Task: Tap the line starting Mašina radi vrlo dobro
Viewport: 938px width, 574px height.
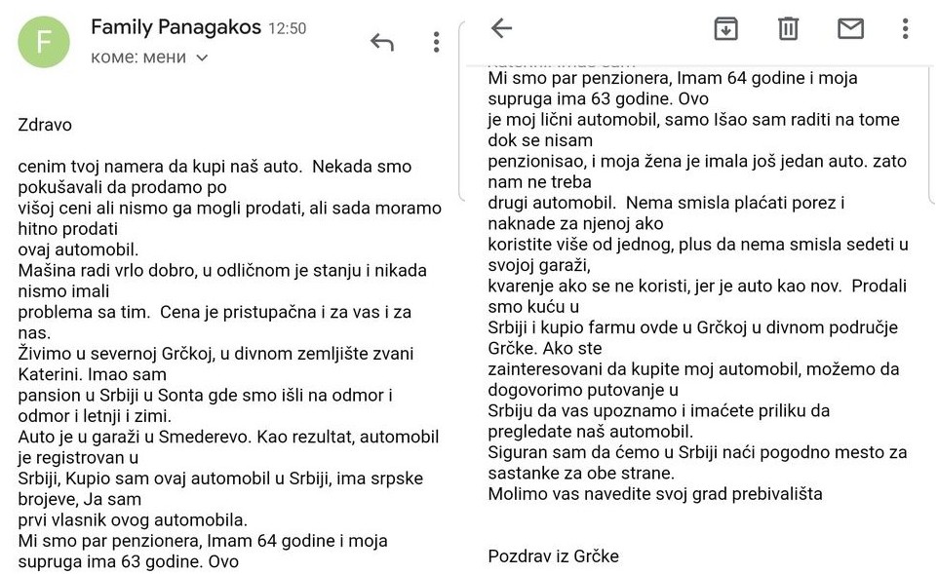Action: click(x=222, y=270)
